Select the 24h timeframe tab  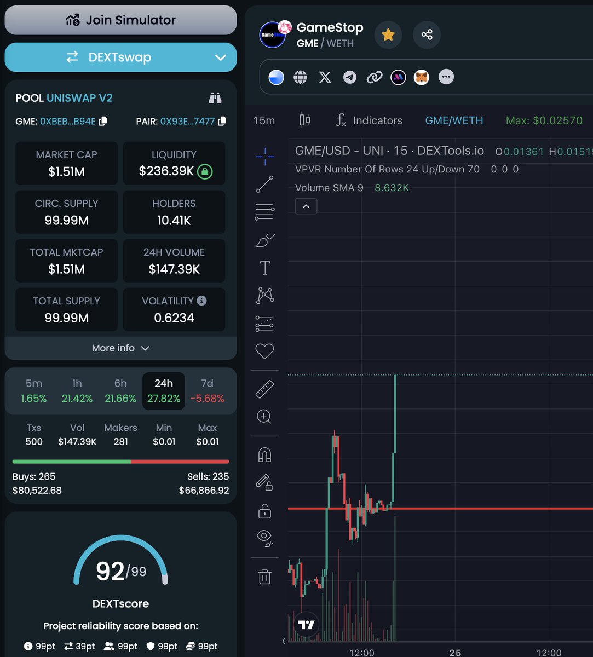click(164, 391)
